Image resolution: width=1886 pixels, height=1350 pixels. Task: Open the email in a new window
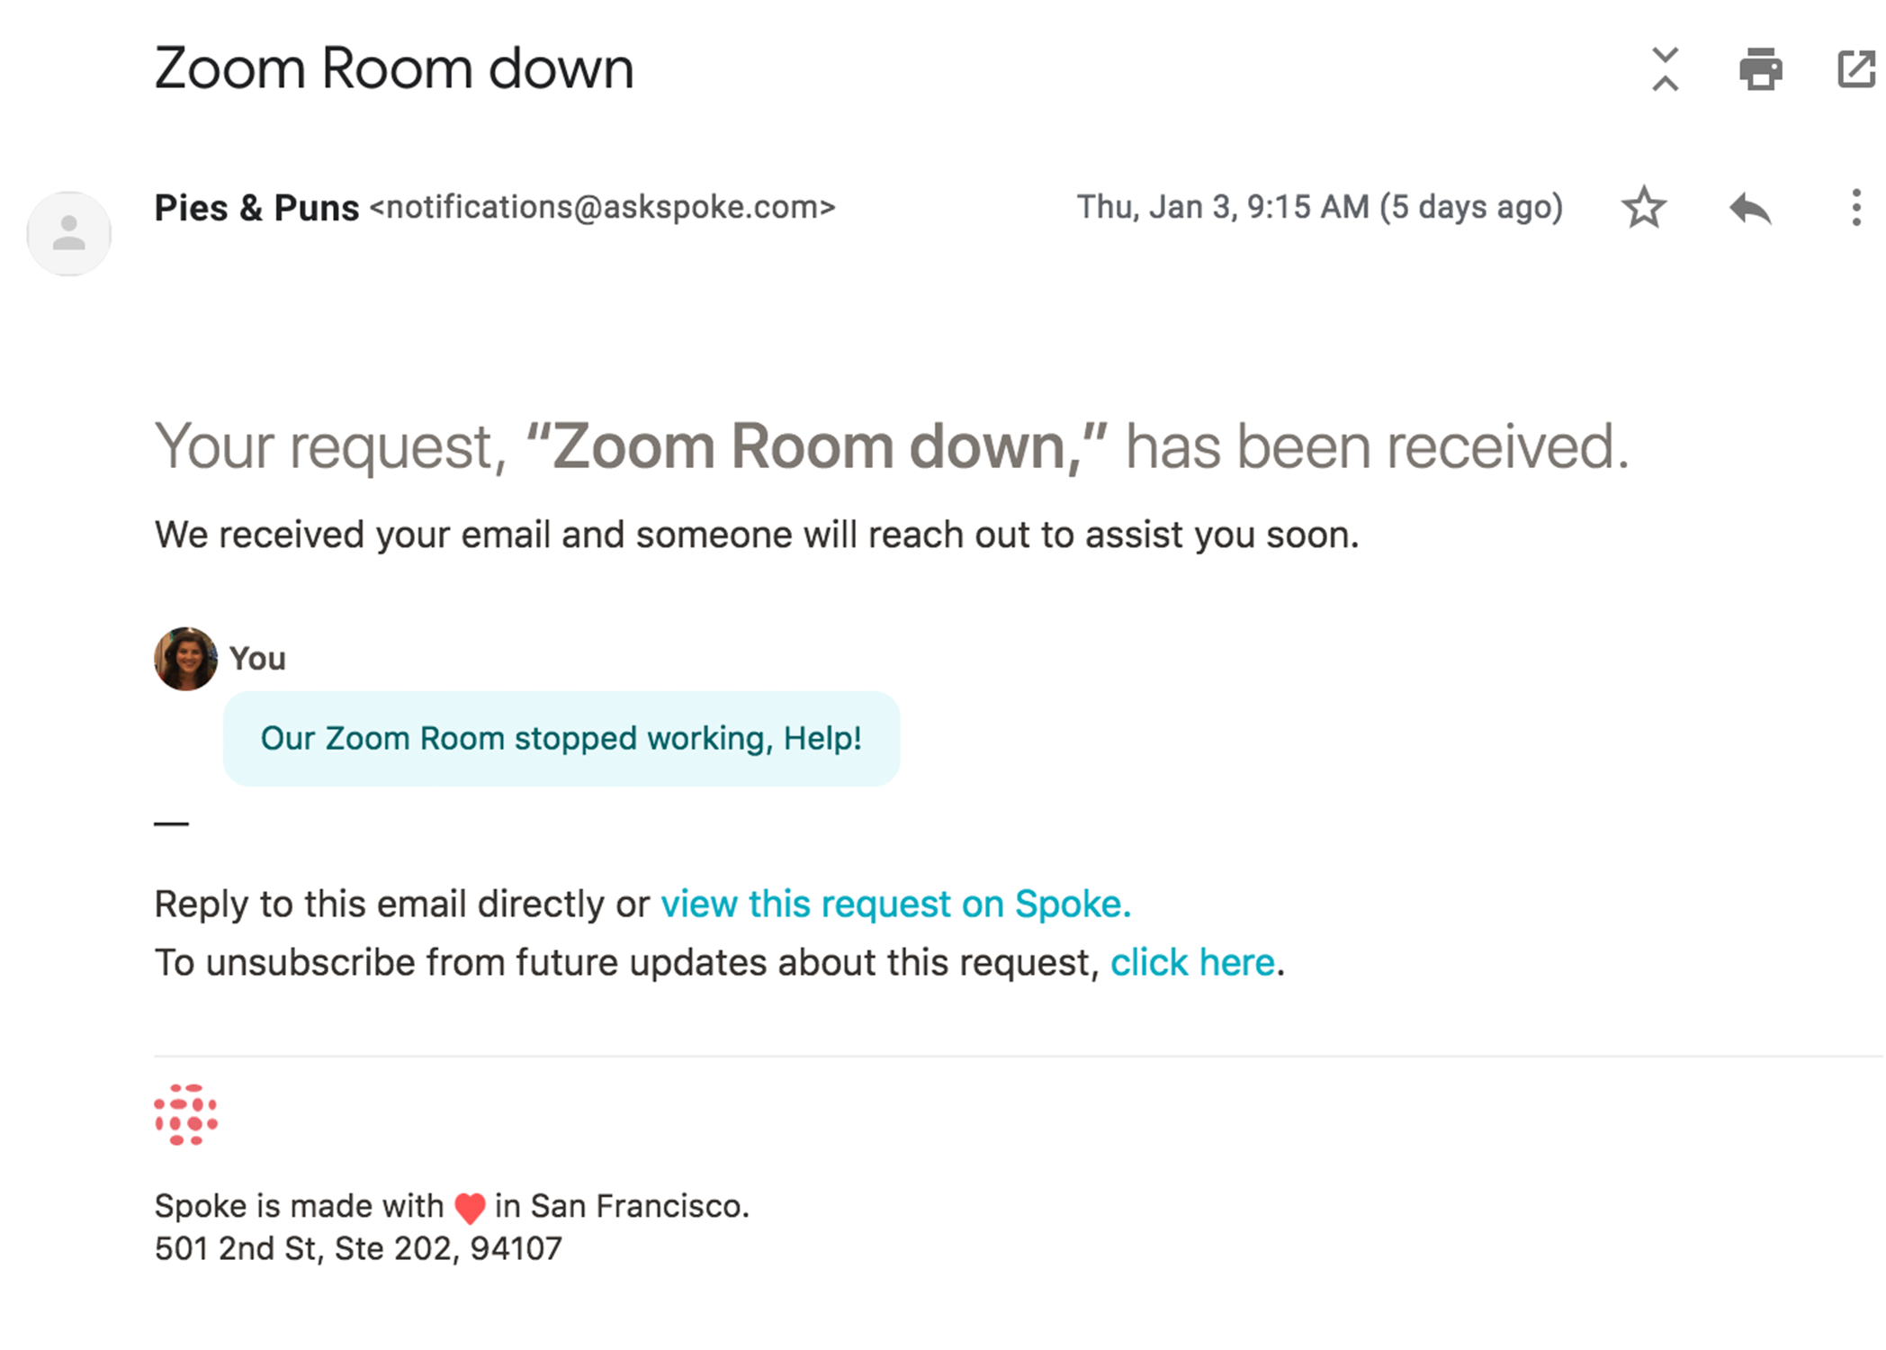coord(1856,69)
